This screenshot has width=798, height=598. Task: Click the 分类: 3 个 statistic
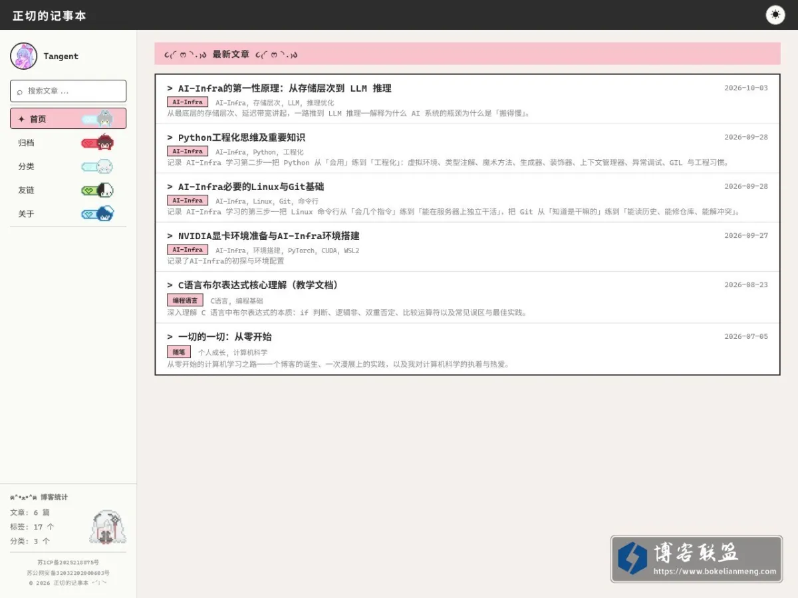click(30, 542)
